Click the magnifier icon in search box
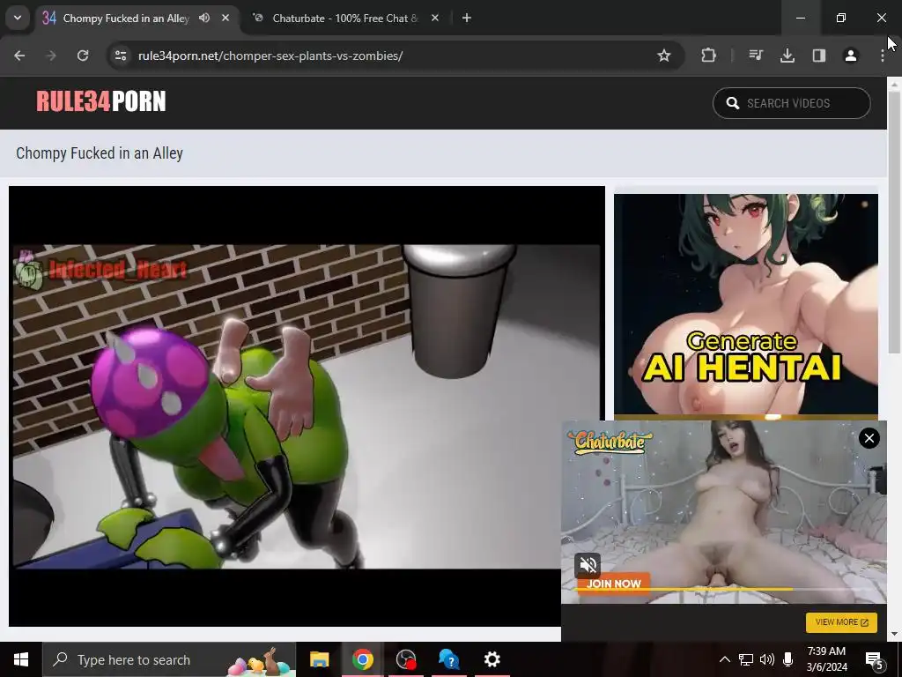The image size is (902, 677). (732, 103)
